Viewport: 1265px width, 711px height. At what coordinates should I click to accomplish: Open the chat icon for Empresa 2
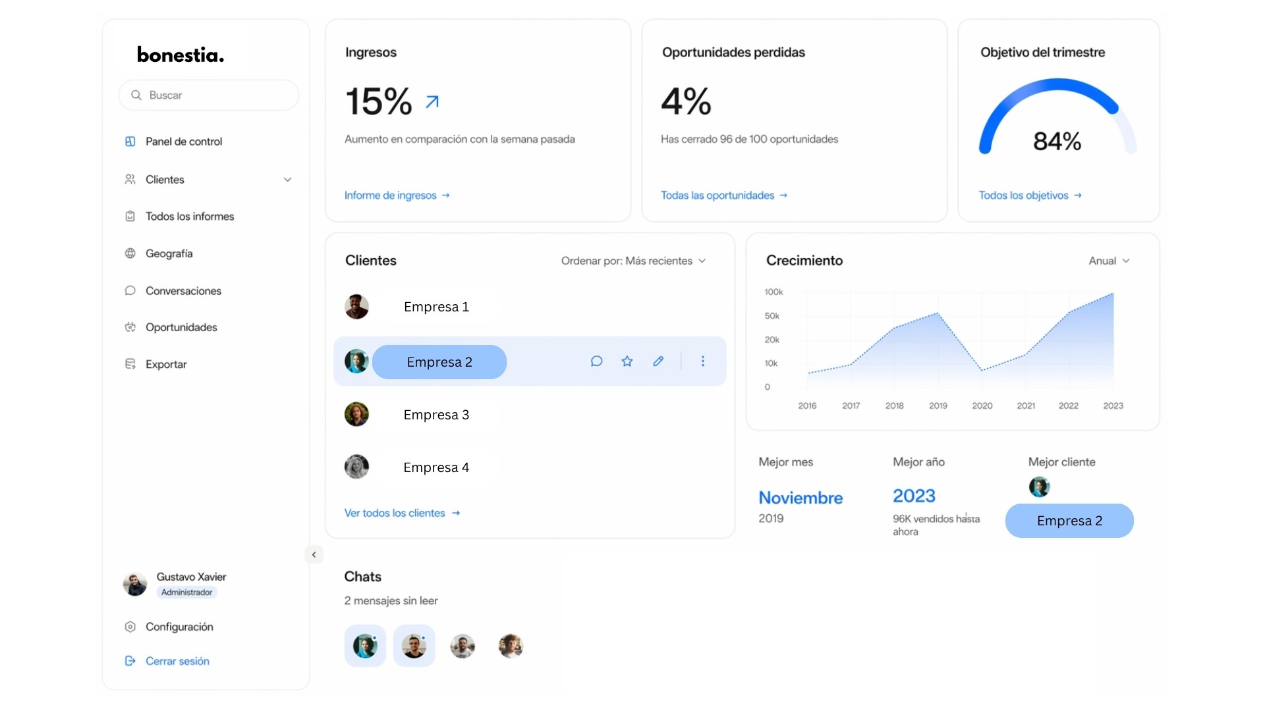click(x=596, y=361)
